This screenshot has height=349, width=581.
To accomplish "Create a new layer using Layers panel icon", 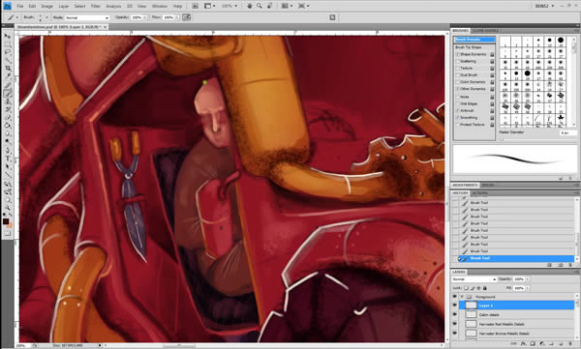I will [561, 344].
